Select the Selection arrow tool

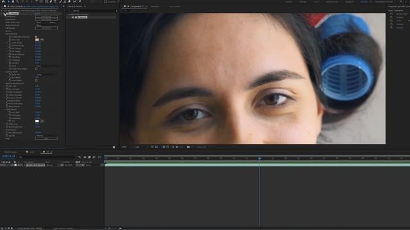[x=8, y=1]
